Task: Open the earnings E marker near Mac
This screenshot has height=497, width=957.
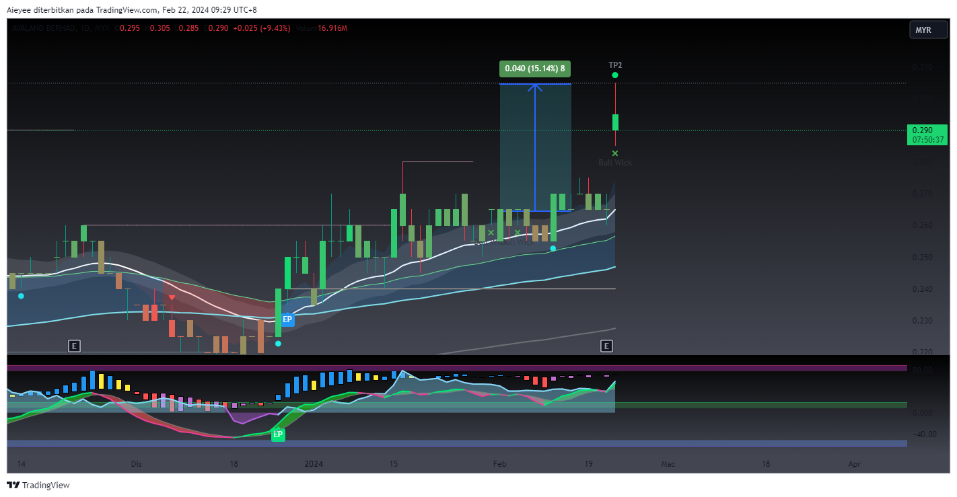Action: (606, 346)
